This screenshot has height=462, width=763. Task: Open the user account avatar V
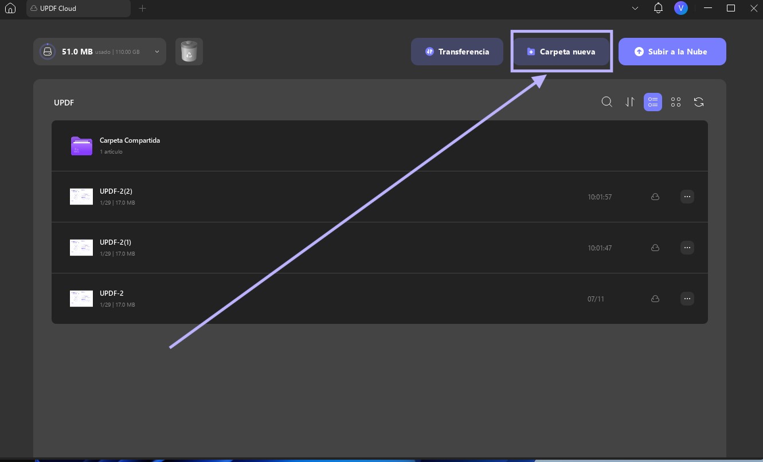(x=680, y=8)
